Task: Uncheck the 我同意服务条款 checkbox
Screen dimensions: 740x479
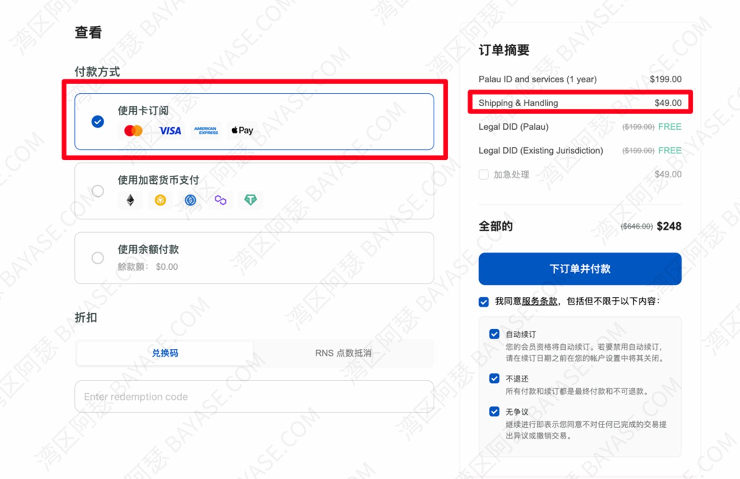Action: [x=484, y=302]
